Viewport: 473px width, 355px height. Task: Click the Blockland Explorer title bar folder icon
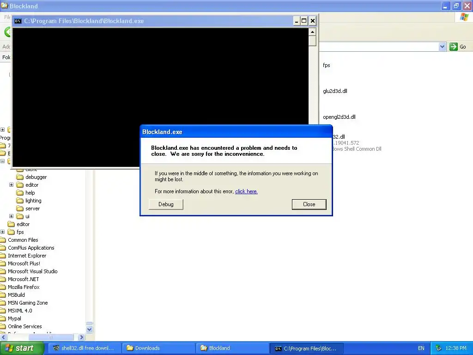tap(4, 6)
